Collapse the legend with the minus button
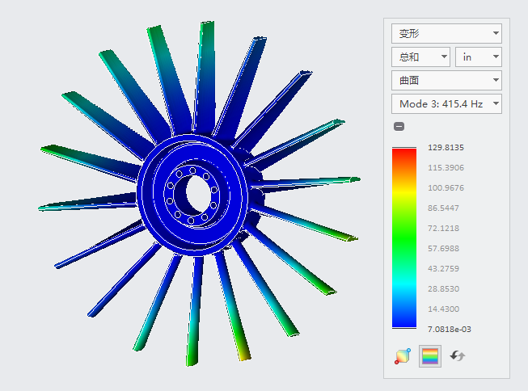This screenshot has width=528, height=391. point(399,126)
